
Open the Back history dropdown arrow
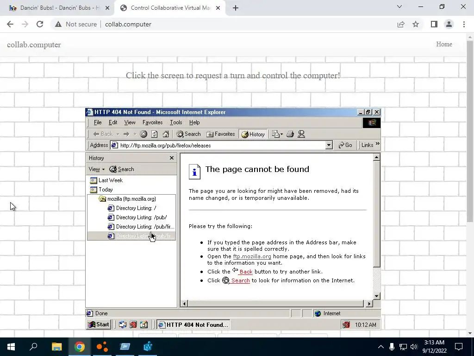pyautogui.click(x=118, y=134)
